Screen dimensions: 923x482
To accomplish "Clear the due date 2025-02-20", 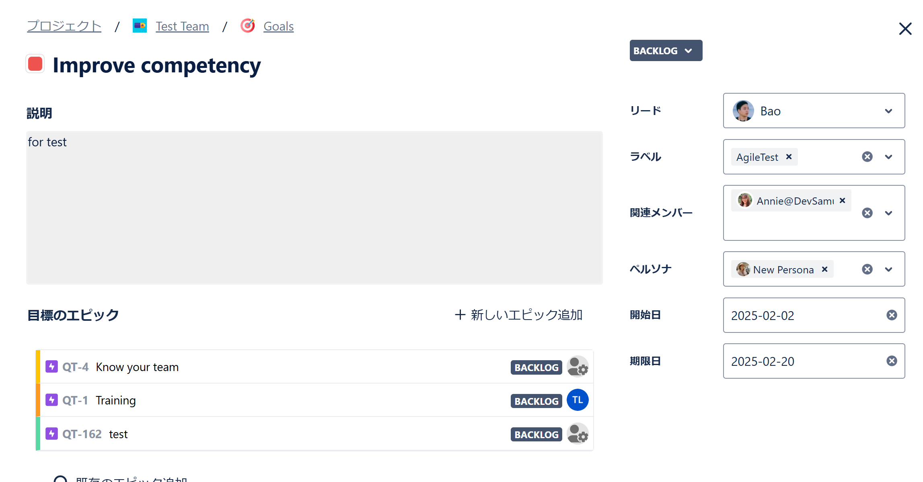I will click(x=892, y=361).
